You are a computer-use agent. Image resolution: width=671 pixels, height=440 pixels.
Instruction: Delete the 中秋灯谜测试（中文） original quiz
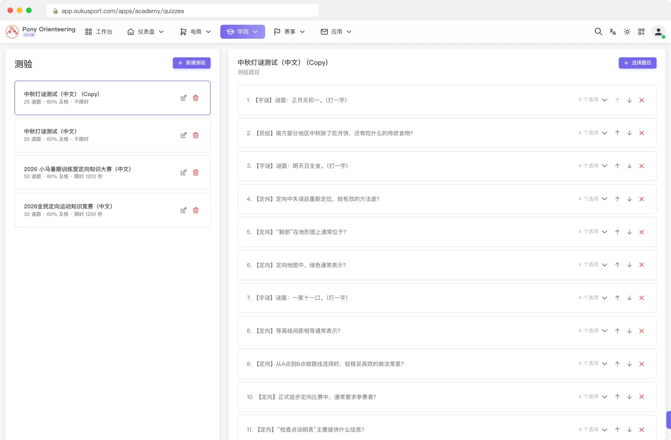196,135
